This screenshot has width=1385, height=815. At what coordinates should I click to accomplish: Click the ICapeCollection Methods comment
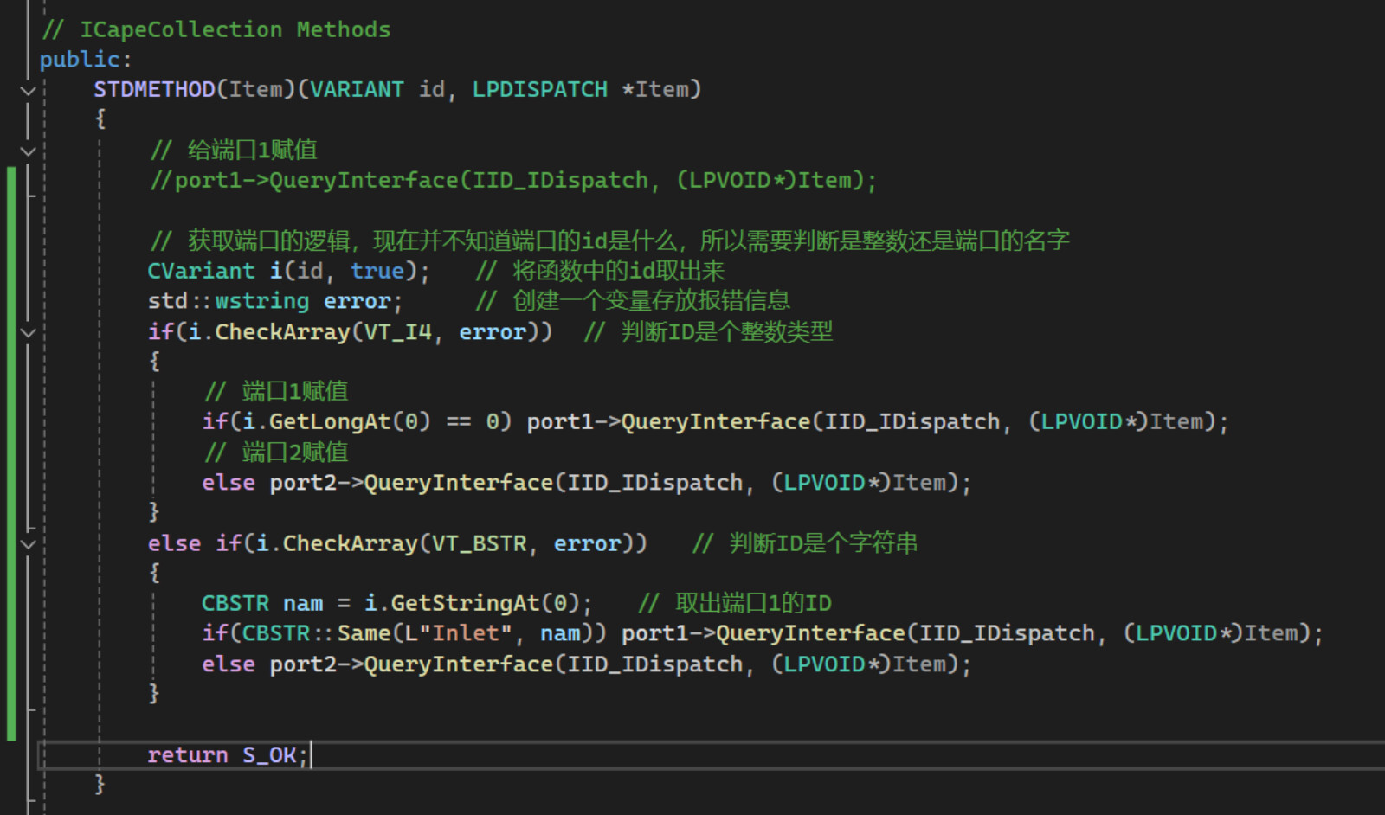point(216,29)
